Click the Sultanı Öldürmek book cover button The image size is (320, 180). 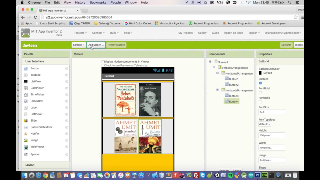point(150,136)
